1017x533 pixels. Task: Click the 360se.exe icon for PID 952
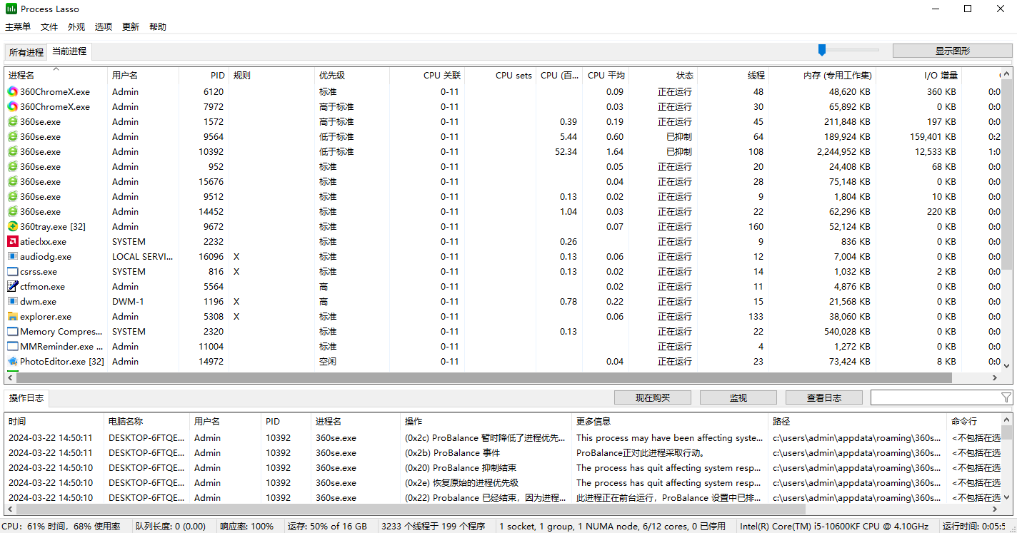[13, 166]
